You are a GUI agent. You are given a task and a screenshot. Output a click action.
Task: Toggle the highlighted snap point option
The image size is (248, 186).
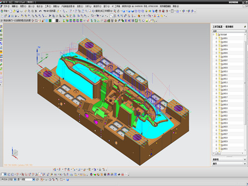click(x=40, y=174)
